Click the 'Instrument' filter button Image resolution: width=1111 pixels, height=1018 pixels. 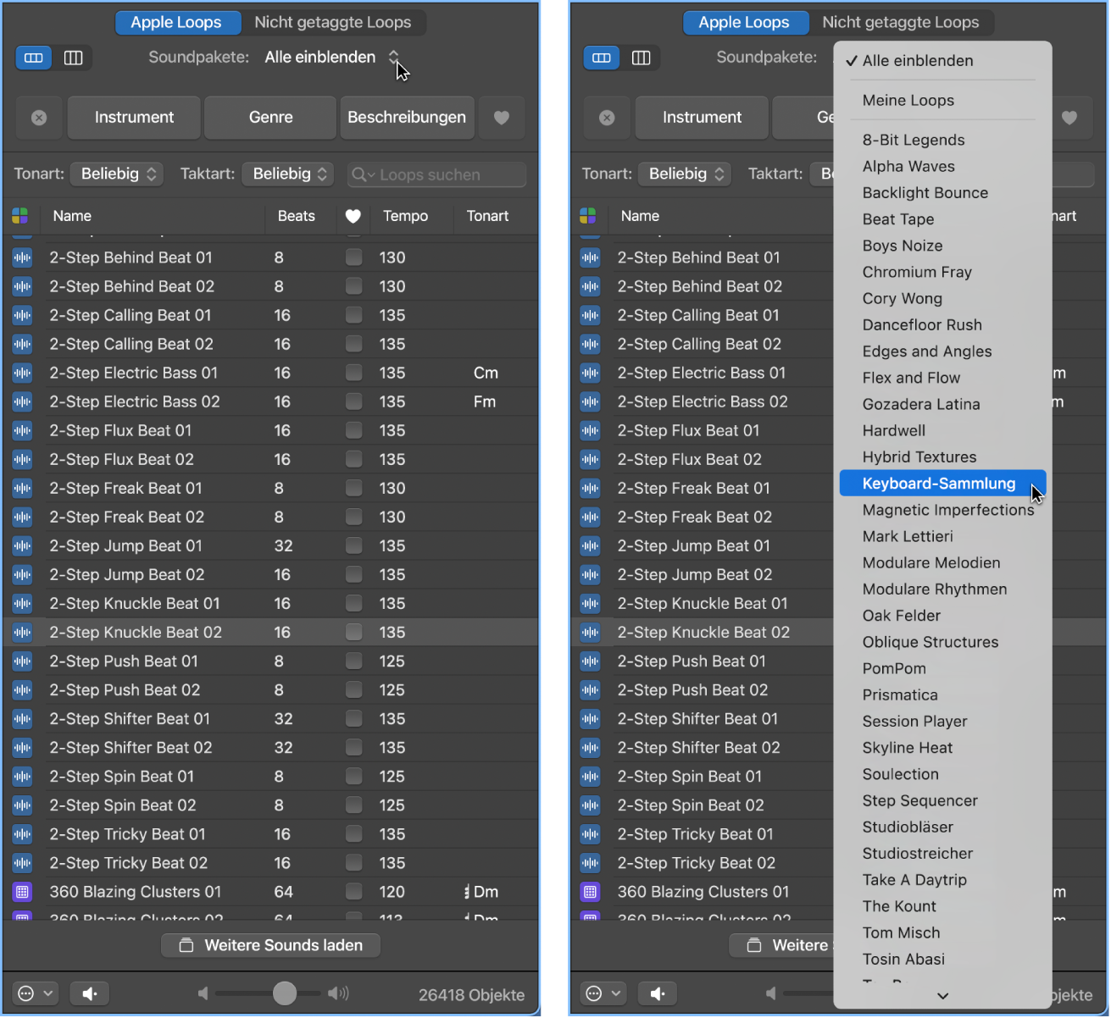click(133, 118)
